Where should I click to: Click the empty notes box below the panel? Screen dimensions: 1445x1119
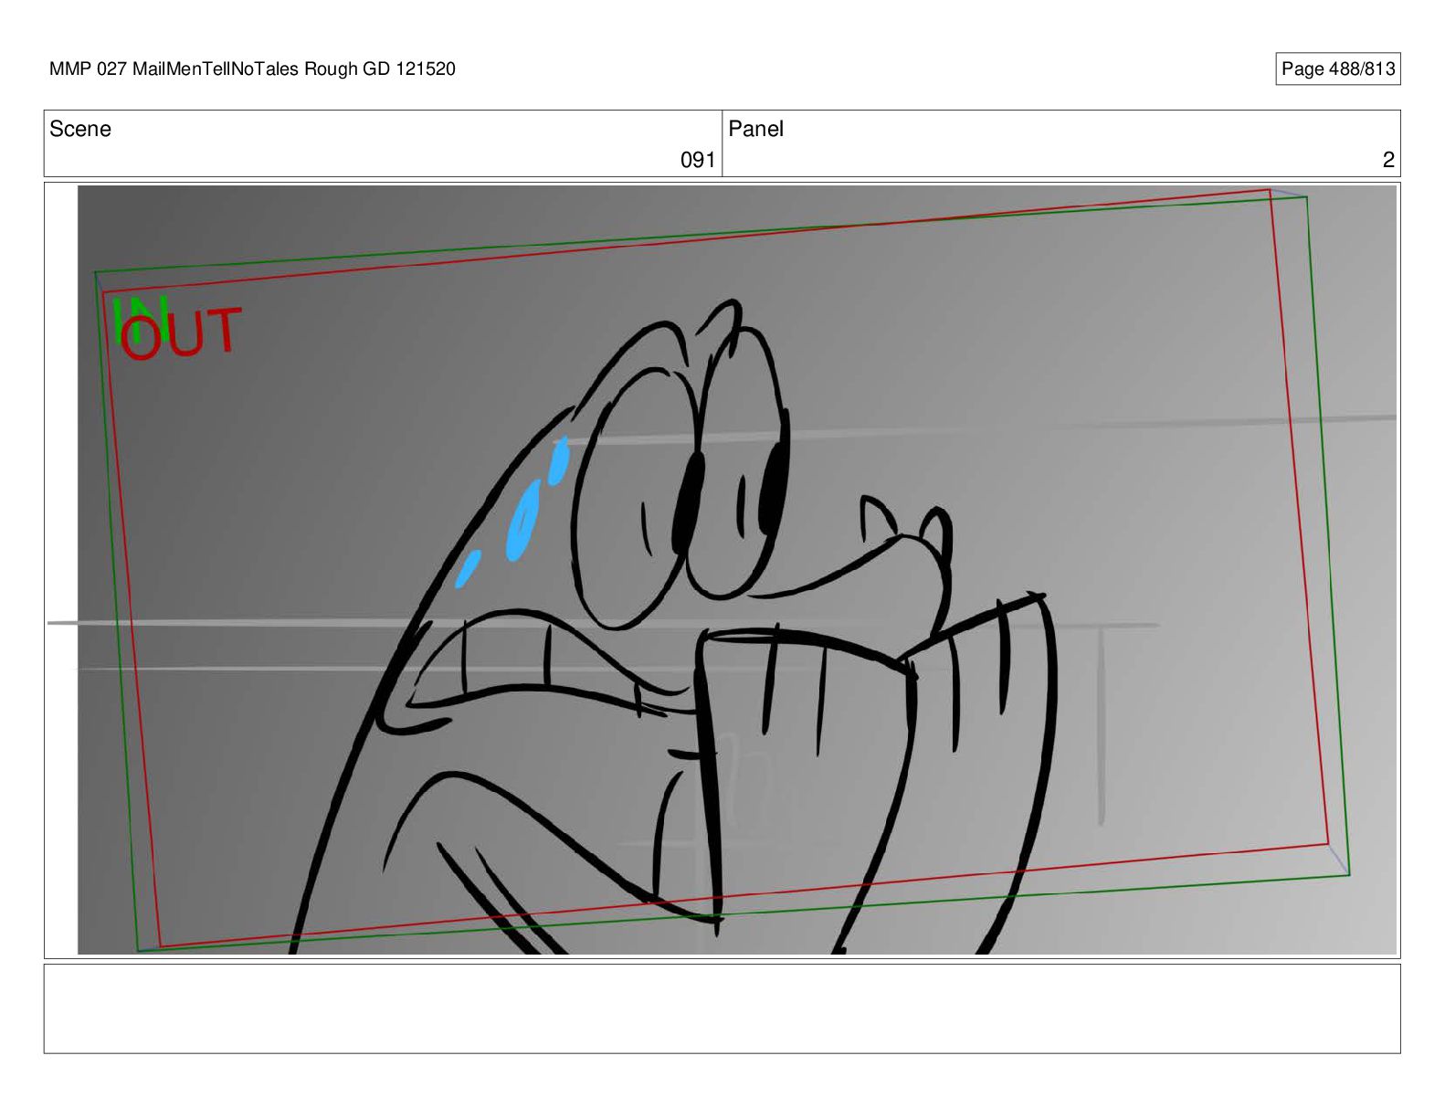722,1008
